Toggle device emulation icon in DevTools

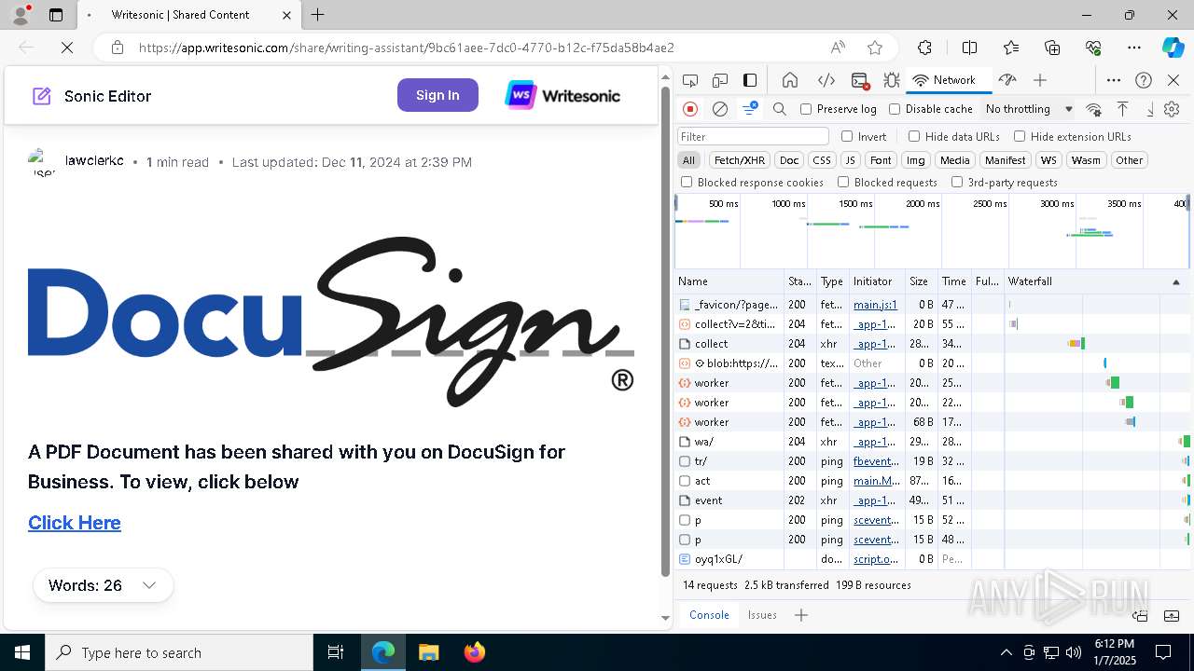point(720,80)
